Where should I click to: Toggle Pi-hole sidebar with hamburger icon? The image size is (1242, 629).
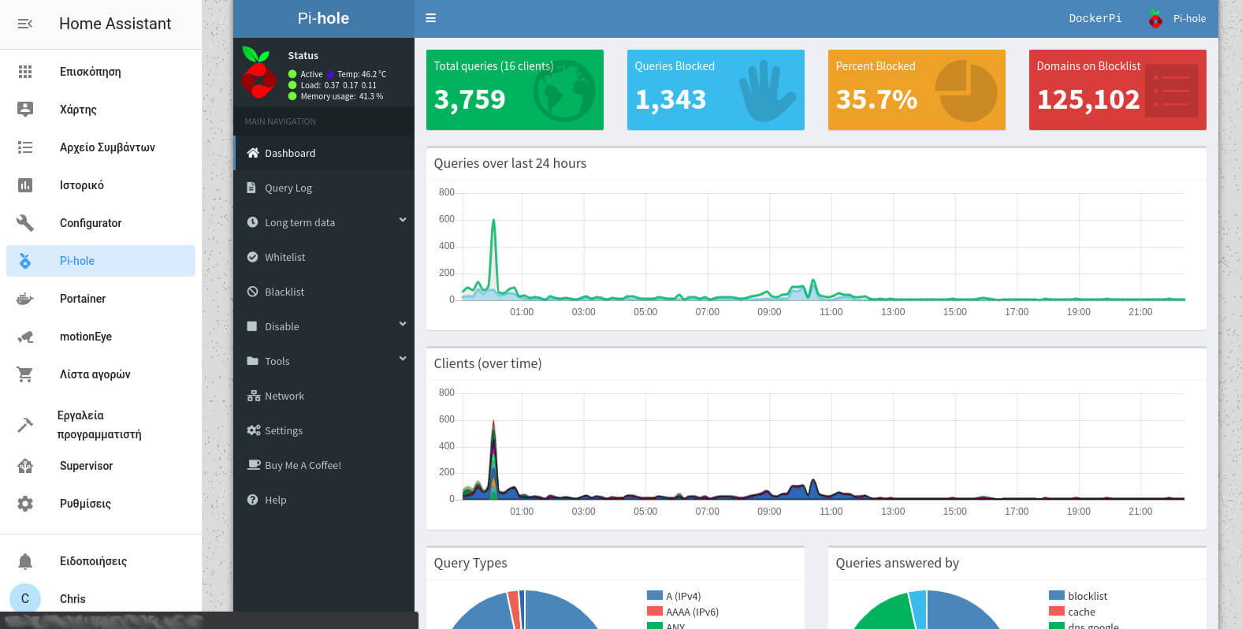coord(430,18)
